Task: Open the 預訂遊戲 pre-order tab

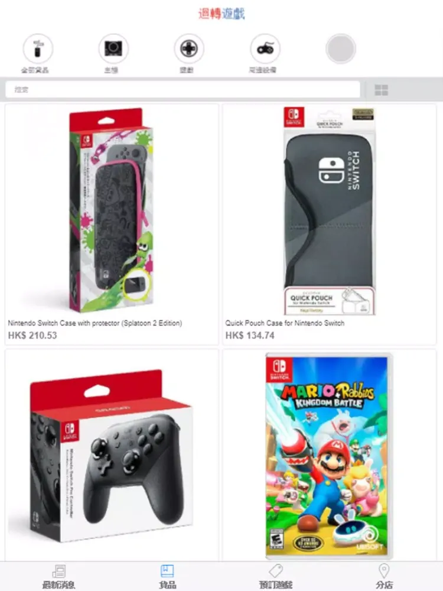Action: [276, 577]
